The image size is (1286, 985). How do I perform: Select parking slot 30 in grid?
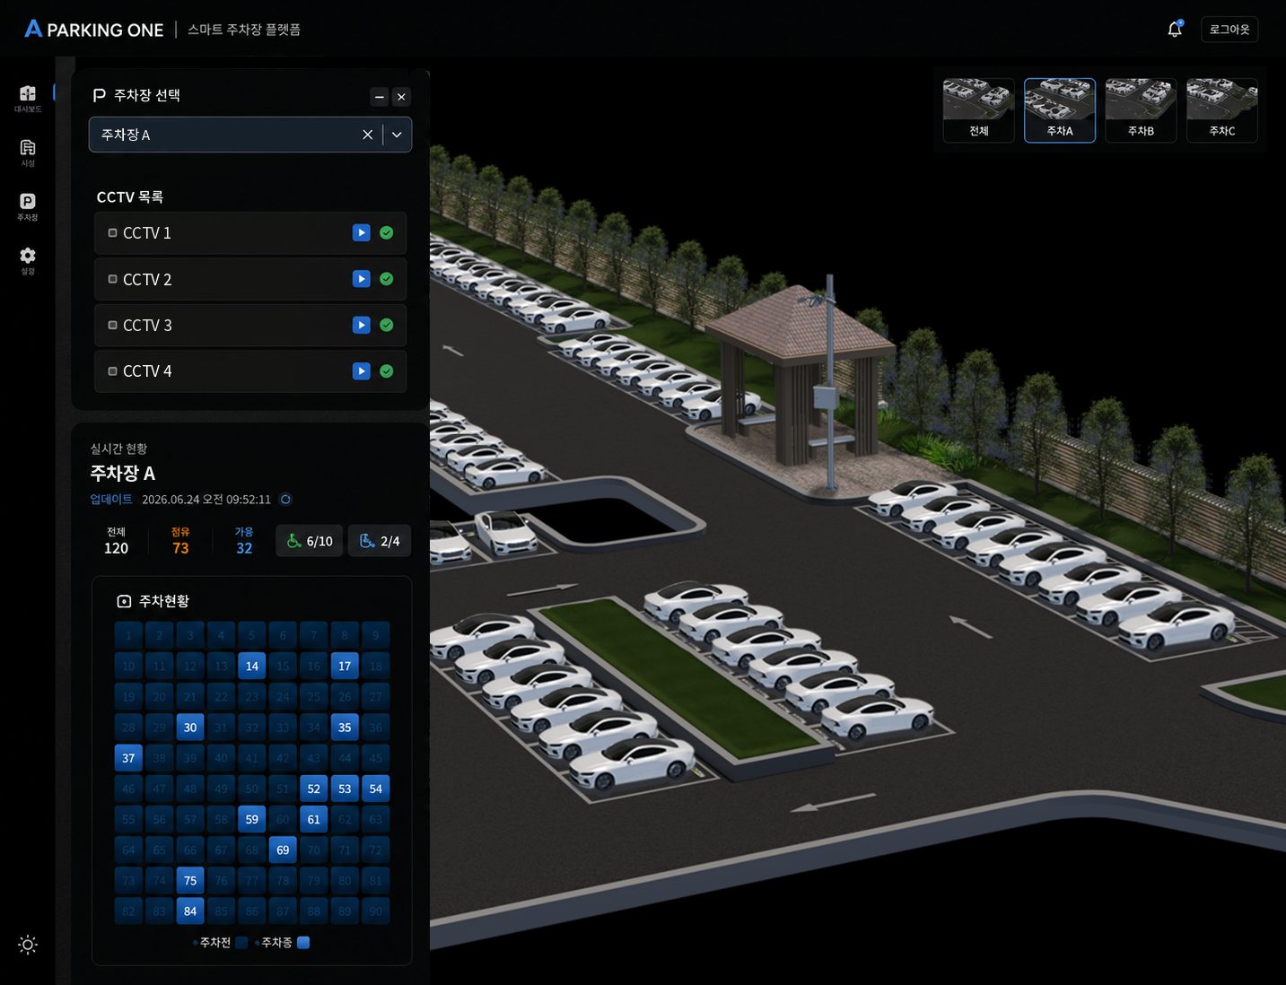tap(190, 728)
